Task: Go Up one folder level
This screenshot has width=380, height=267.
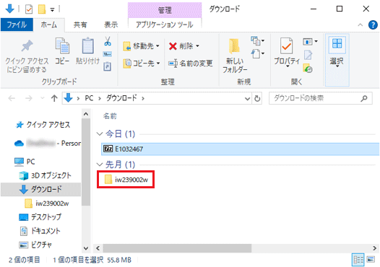Action: tap(54, 98)
